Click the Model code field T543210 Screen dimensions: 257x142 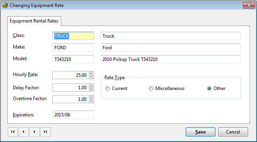(73, 59)
